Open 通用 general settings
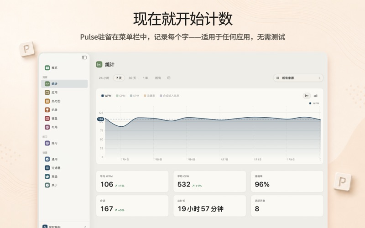 (64, 159)
